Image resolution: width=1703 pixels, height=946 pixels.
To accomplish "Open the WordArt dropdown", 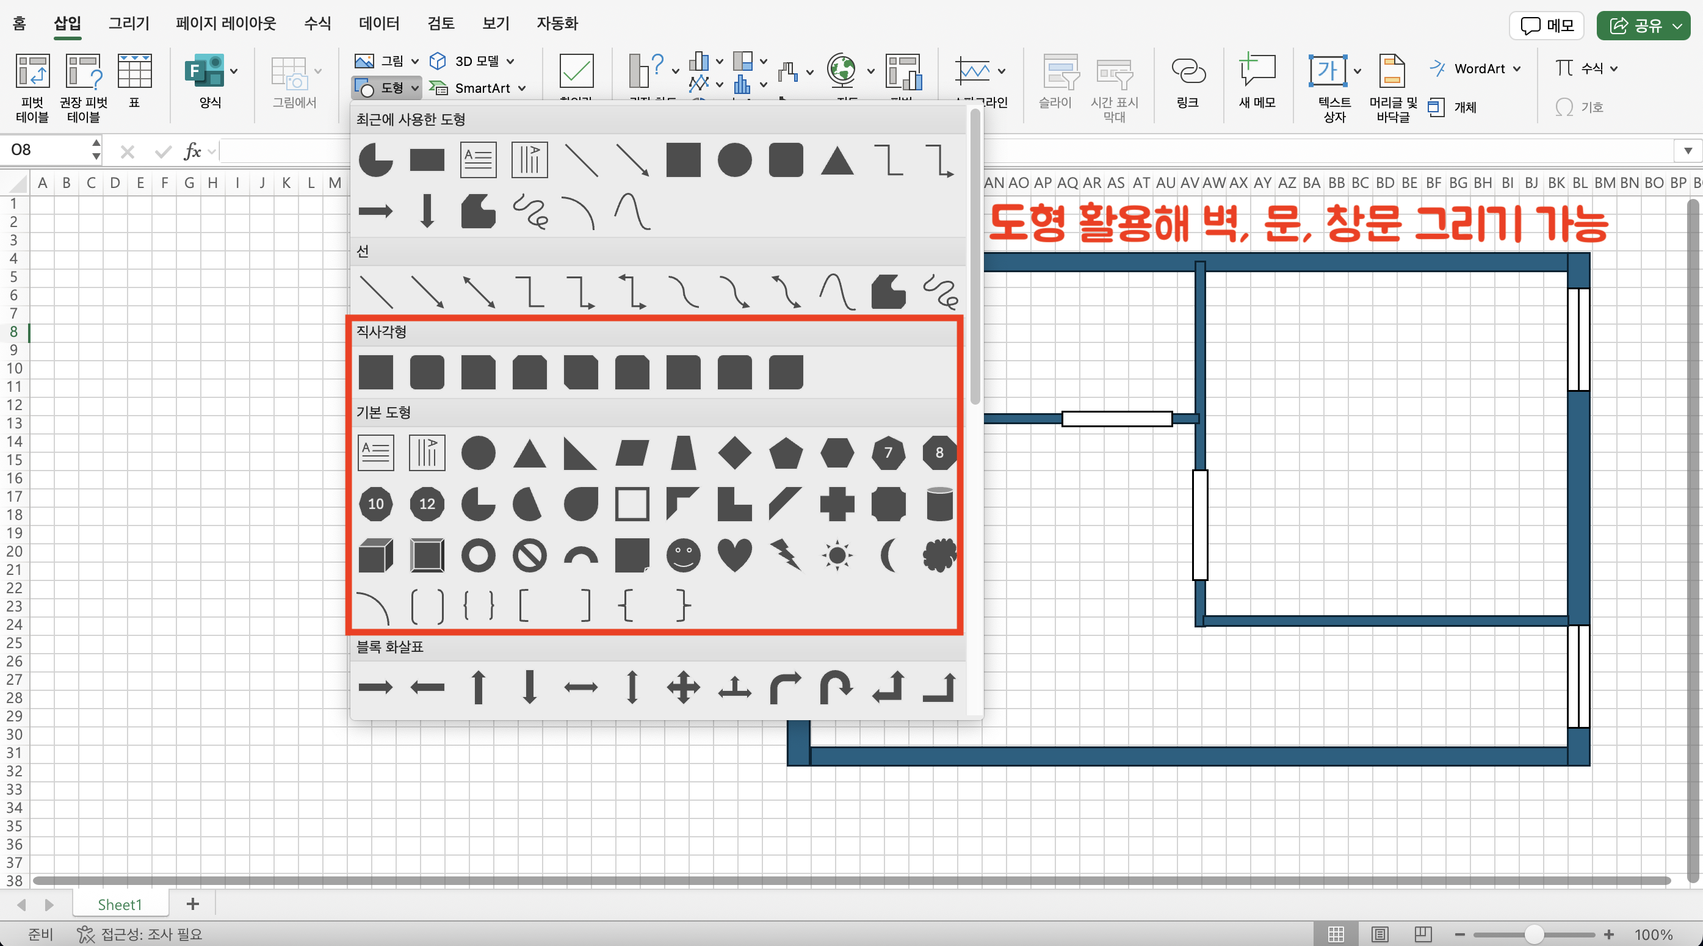I will 1517,69.
